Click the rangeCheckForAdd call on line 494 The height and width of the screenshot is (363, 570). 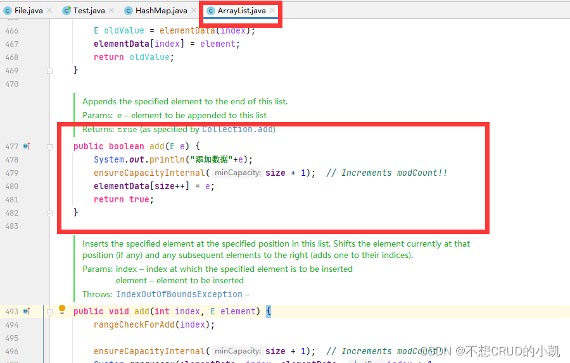(134, 324)
